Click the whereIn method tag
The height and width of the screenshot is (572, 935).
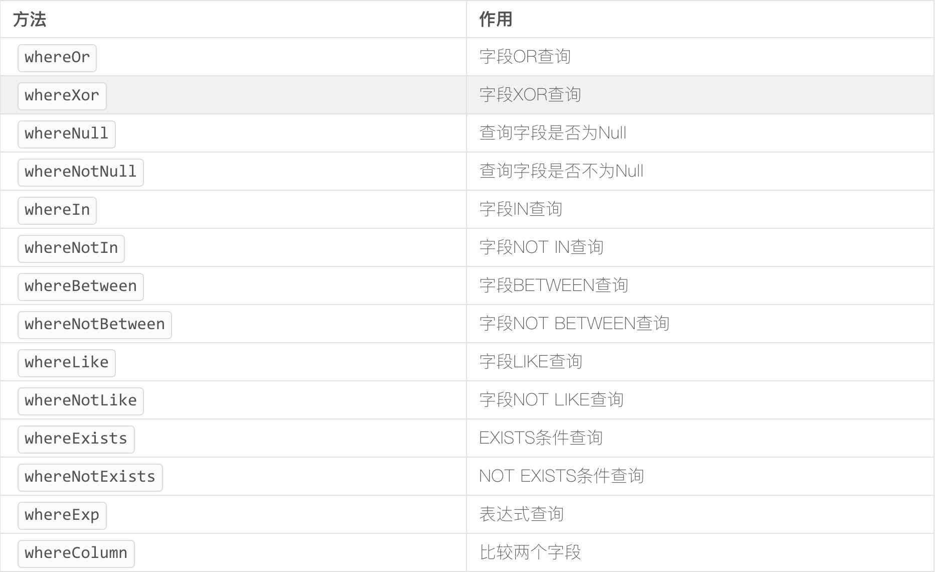57,210
